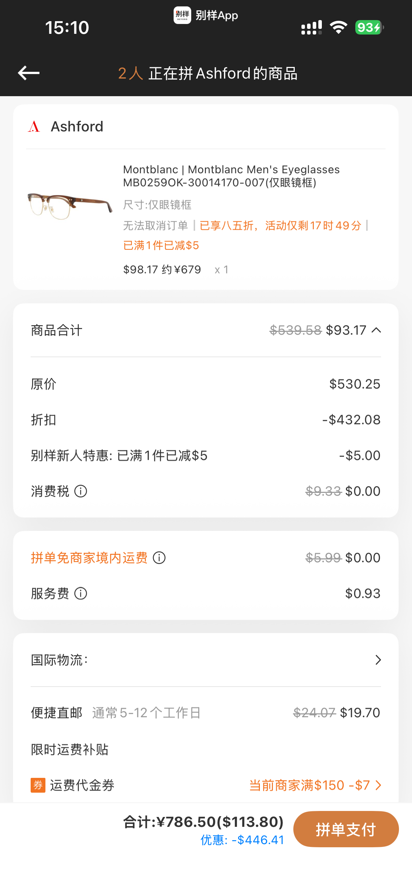Select the 便捷直邮 shipping option row
This screenshot has height=892, width=412.
[x=206, y=713]
